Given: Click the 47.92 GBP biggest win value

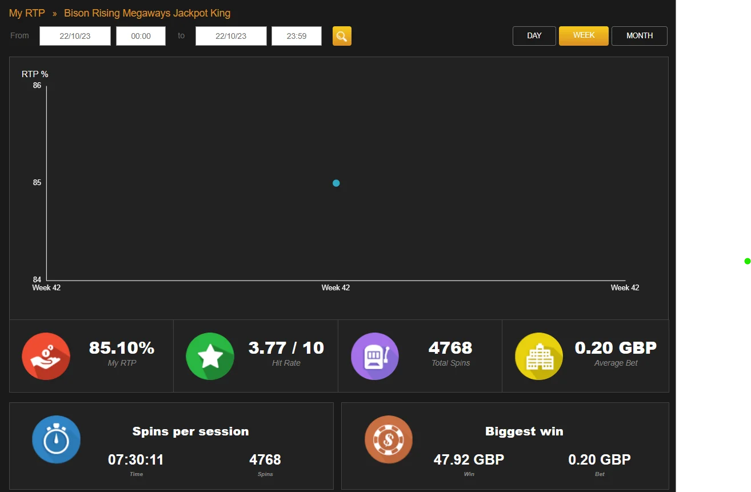Looking at the screenshot, I should (469, 460).
